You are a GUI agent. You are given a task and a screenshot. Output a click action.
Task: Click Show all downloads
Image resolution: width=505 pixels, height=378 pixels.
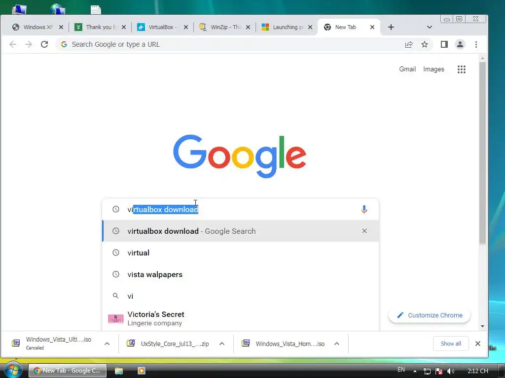click(451, 344)
